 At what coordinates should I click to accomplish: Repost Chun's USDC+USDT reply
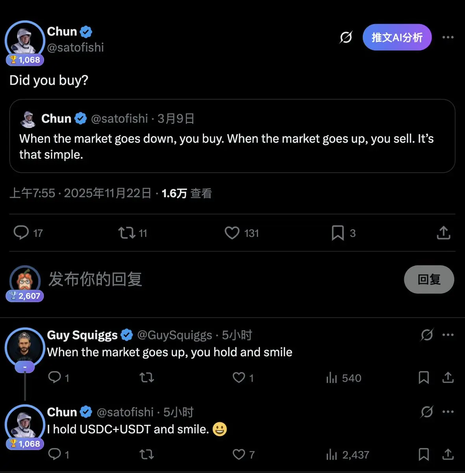point(146,454)
